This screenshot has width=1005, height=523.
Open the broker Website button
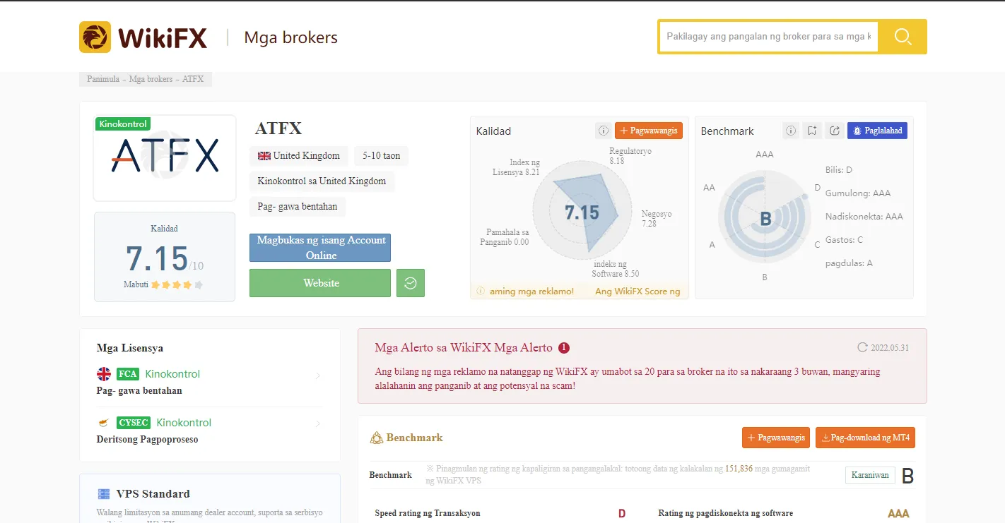point(320,283)
